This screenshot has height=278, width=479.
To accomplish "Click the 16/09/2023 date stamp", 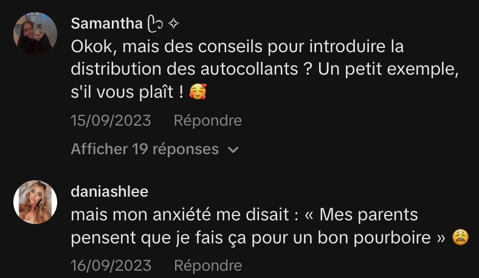I will tap(111, 266).
